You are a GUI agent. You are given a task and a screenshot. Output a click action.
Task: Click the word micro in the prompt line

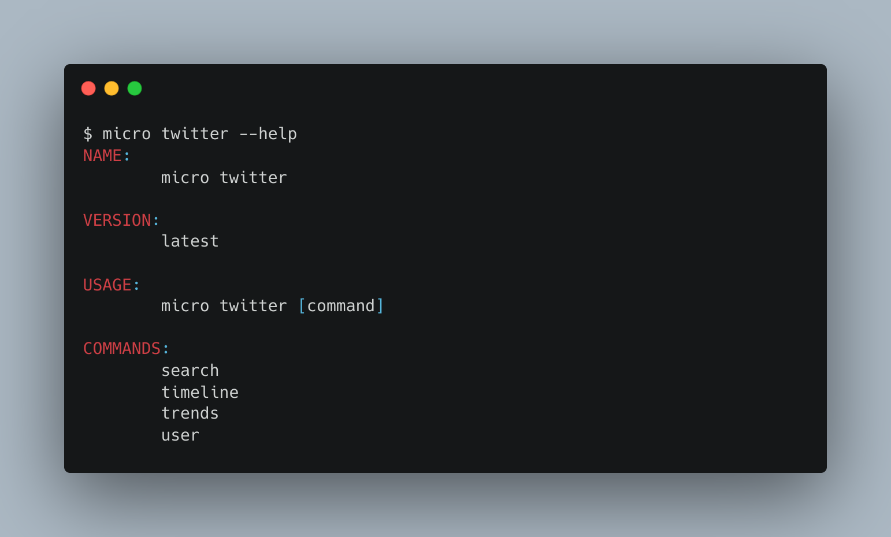coord(127,134)
